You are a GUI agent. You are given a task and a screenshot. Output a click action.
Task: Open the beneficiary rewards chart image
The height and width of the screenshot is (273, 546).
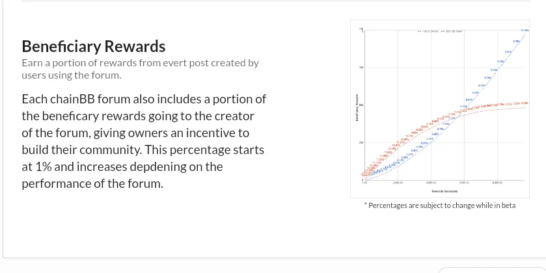(x=440, y=109)
